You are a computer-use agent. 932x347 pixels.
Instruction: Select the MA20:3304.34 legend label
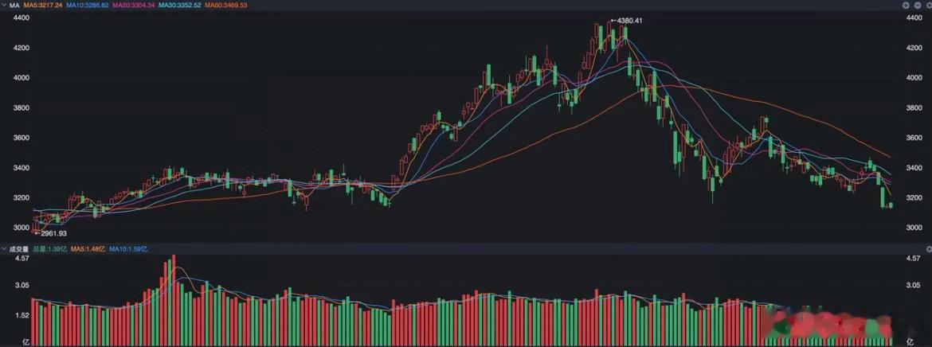(x=134, y=5)
